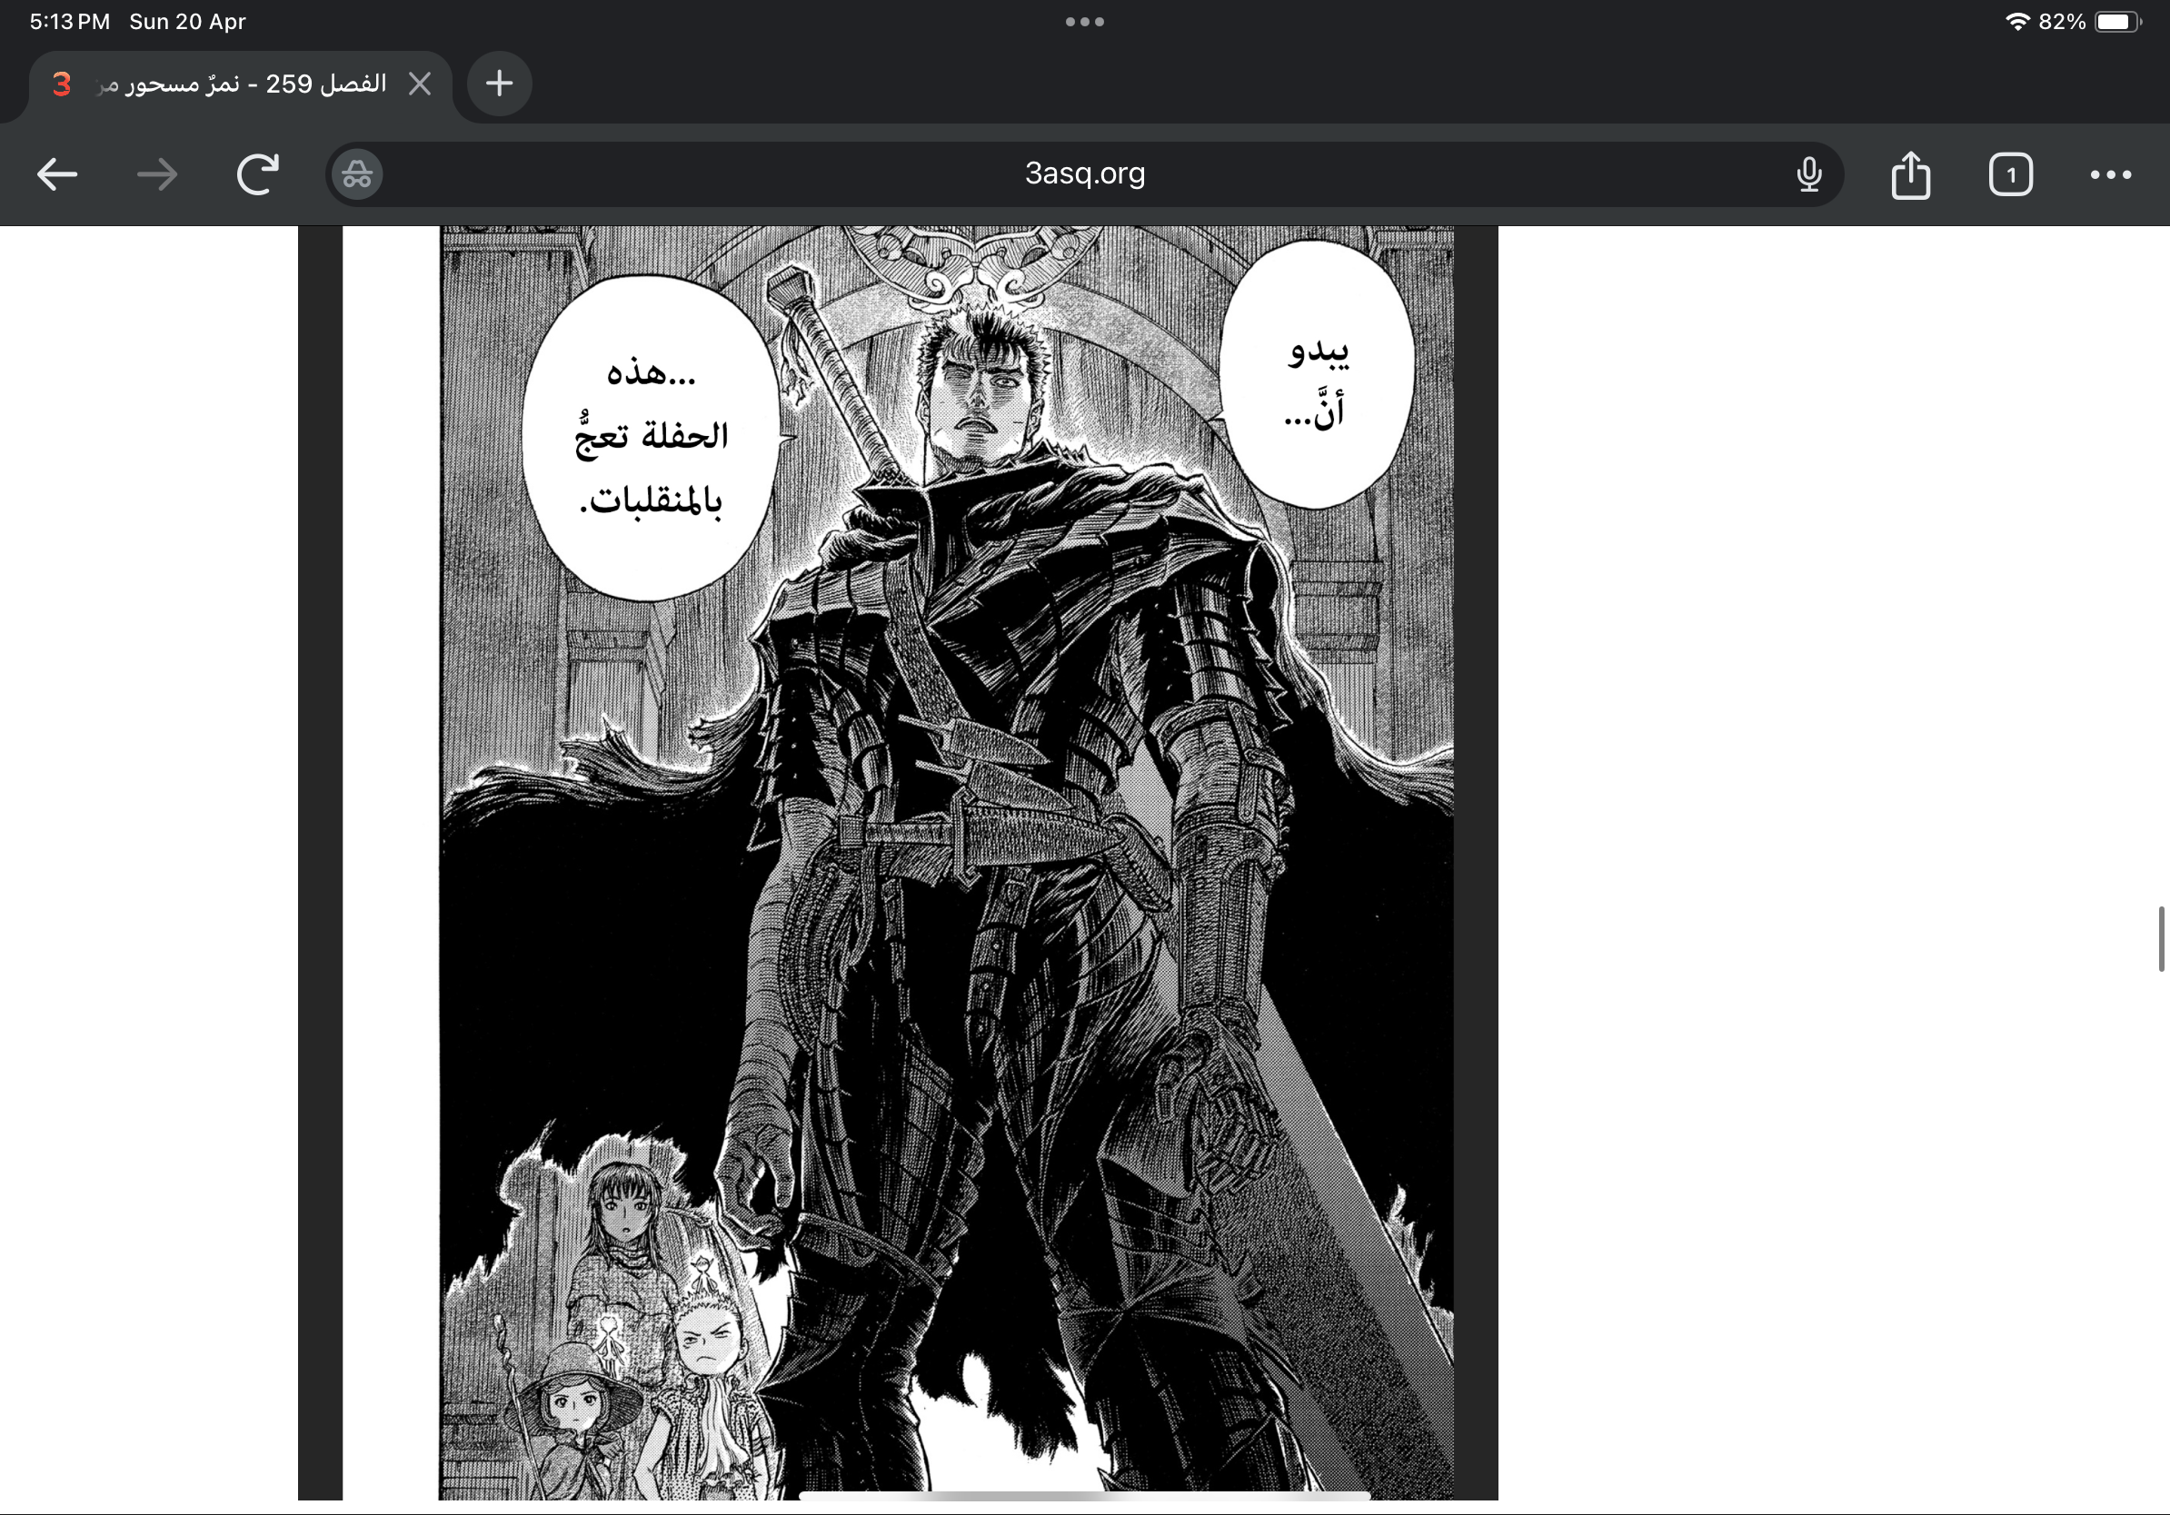Viewport: 2170px width, 1515px height.
Task: Tap the site favicon on the tab
Action: tap(62, 85)
